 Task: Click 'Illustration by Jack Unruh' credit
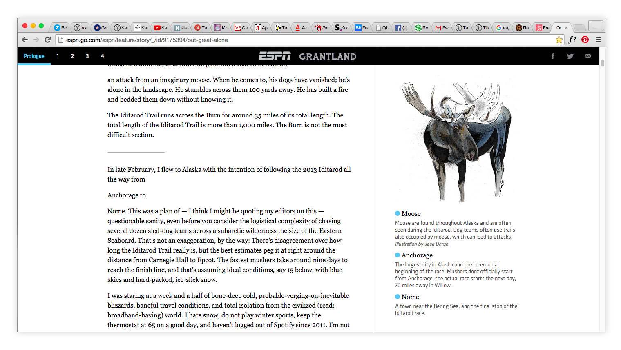tap(422, 244)
